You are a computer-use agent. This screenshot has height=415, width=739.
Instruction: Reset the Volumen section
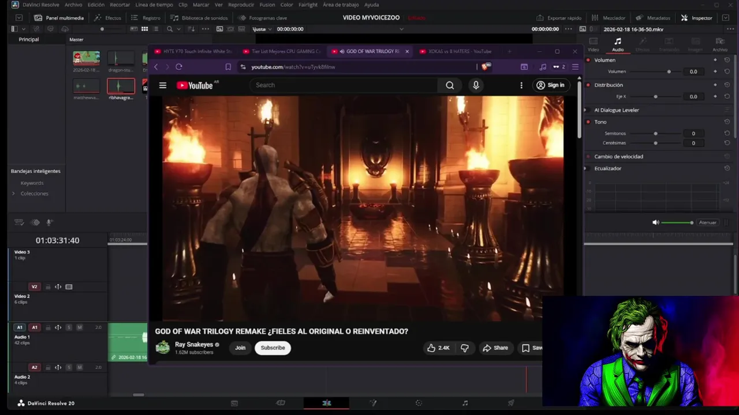click(x=727, y=60)
